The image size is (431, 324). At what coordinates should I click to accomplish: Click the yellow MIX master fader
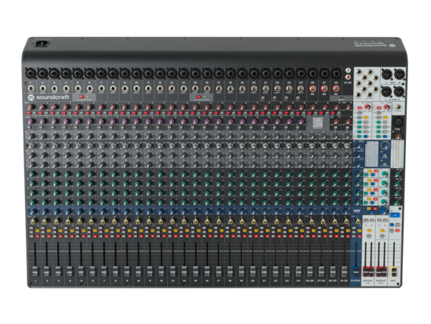(394, 271)
